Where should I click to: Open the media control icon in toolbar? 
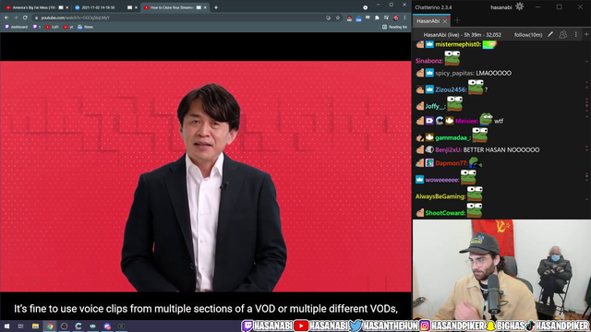(386, 18)
